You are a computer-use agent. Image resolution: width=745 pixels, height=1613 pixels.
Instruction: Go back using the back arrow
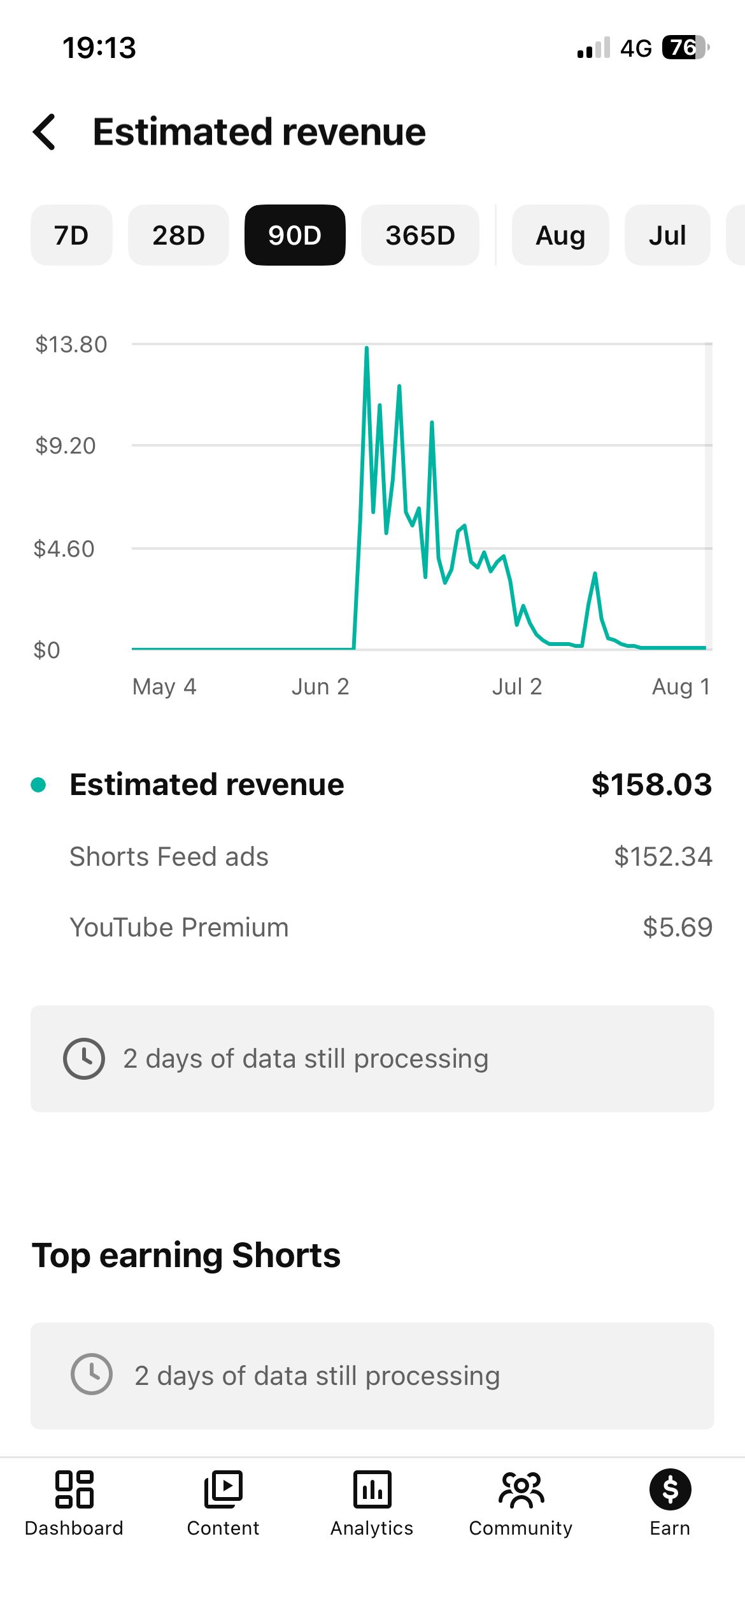[x=45, y=132]
